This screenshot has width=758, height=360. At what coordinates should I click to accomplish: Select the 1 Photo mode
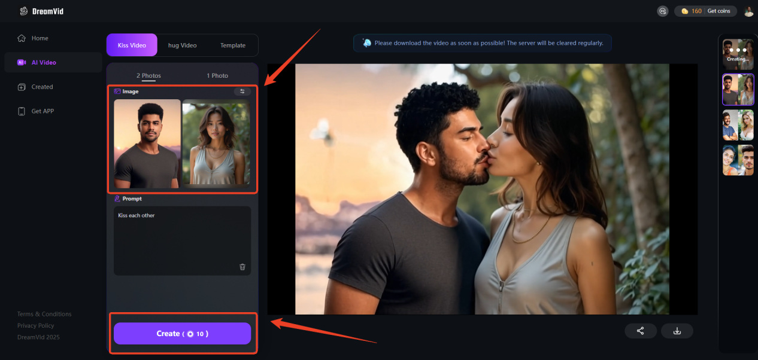point(217,76)
